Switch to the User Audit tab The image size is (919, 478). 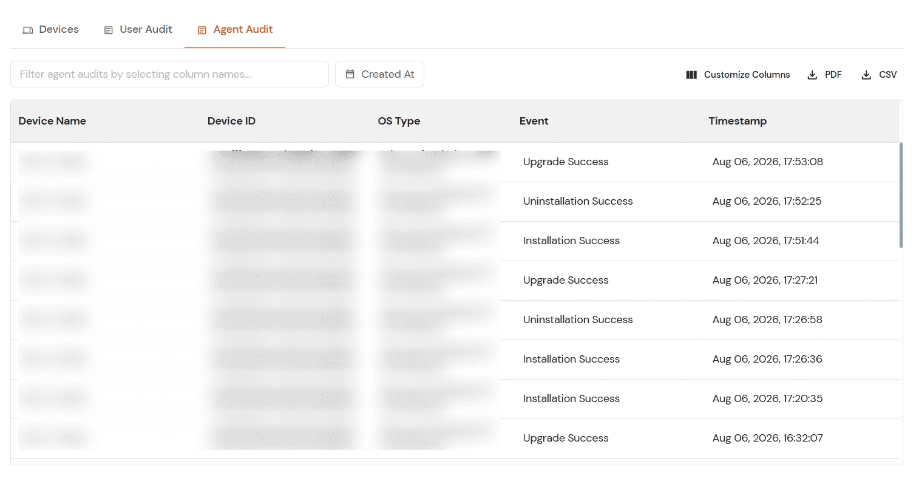[138, 29]
